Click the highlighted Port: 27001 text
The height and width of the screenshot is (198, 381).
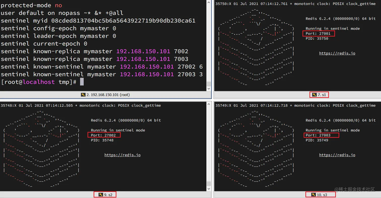[319, 33]
